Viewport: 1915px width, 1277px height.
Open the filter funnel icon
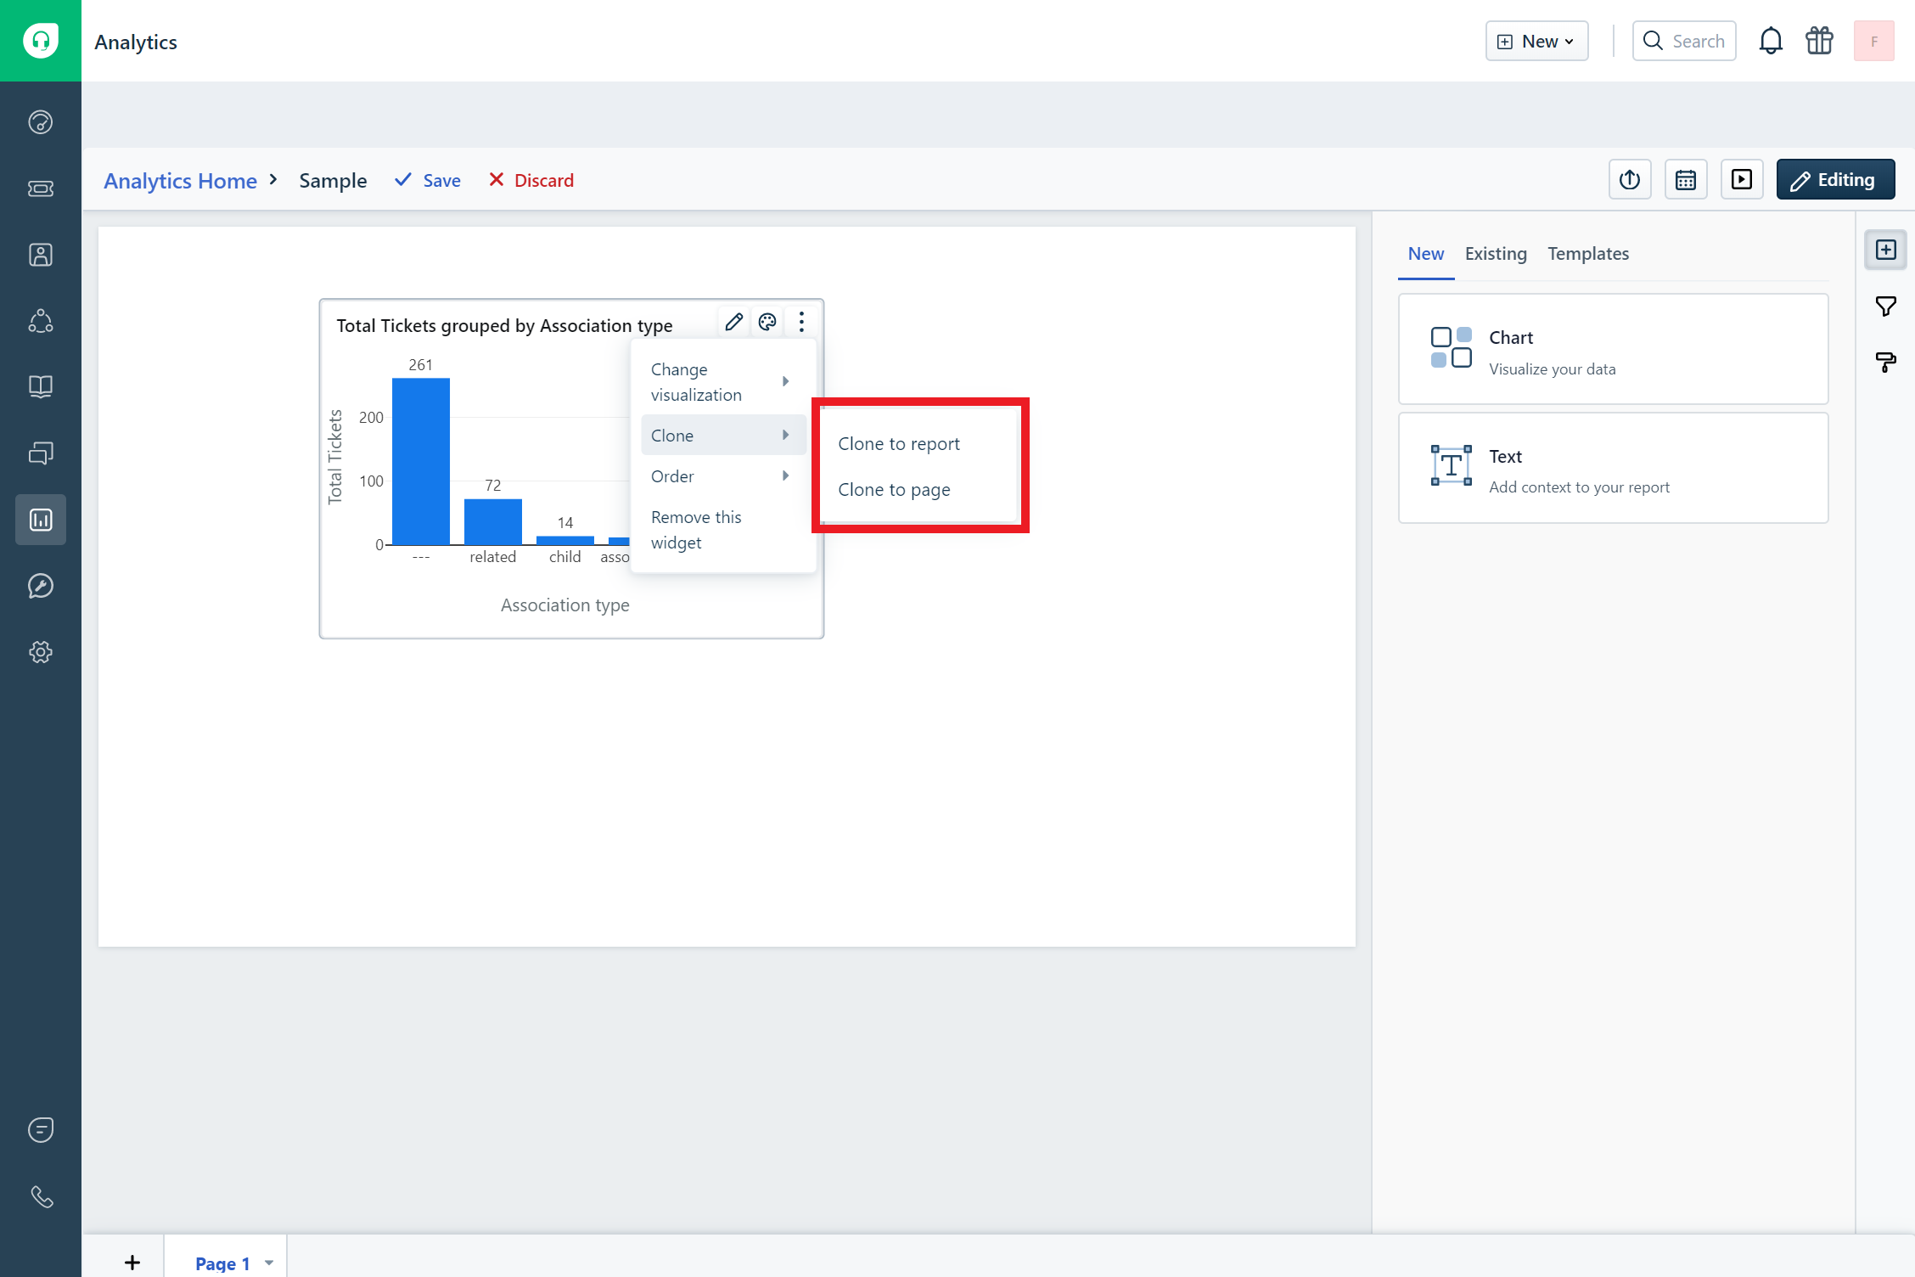tap(1885, 307)
